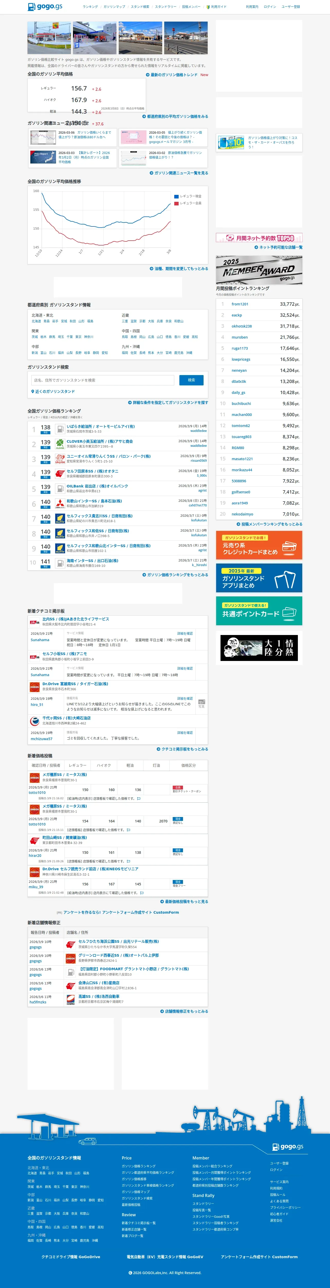Click the Cosmo logo for 高雄SS
The image size is (330, 1288).
(70, 1000)
